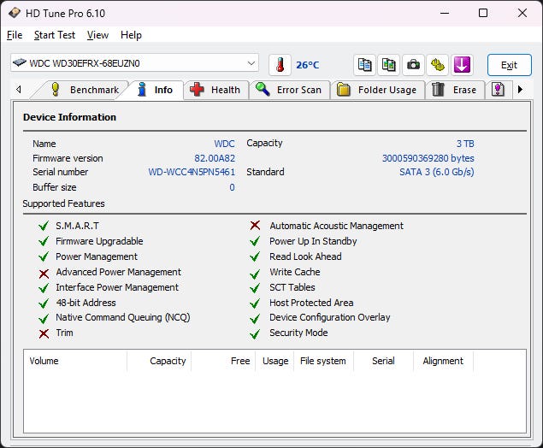
Task: Click the purple download arrow icon
Action: (x=462, y=65)
